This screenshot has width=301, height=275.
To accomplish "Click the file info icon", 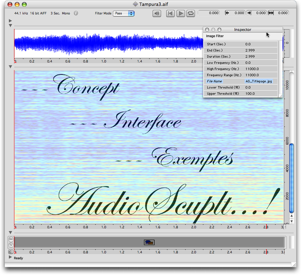I will 76,14.
